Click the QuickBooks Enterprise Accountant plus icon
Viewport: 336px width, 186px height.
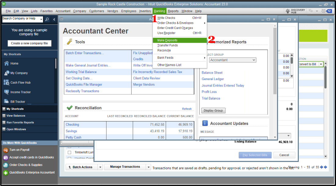tap(5, 173)
